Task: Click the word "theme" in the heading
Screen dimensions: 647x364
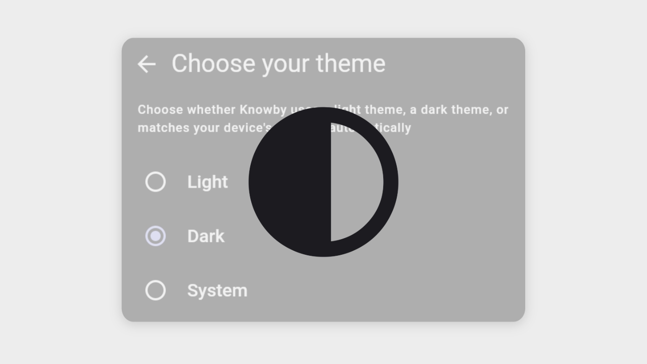Action: pyautogui.click(x=351, y=64)
